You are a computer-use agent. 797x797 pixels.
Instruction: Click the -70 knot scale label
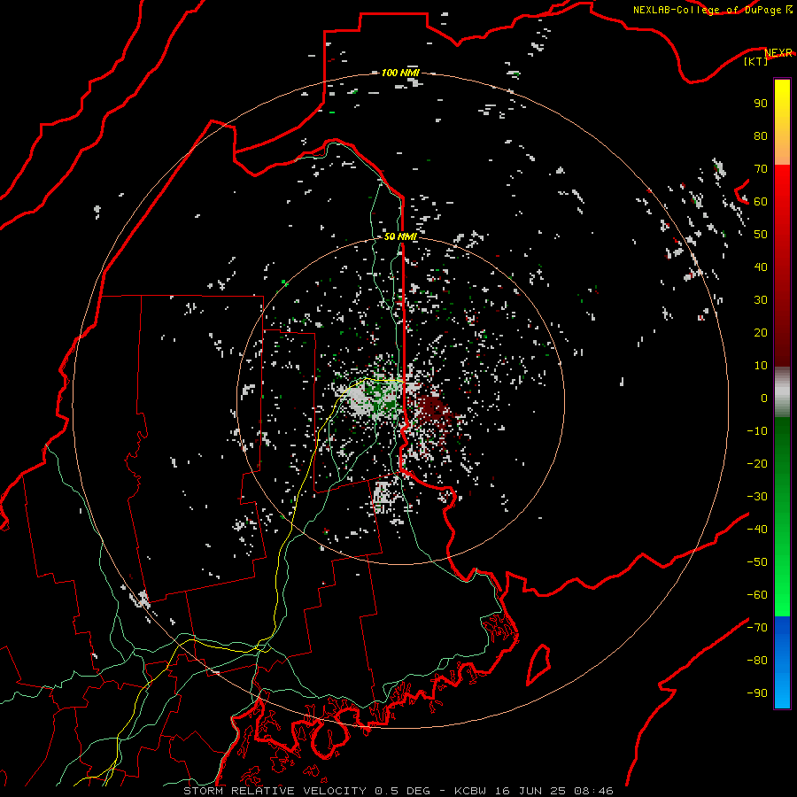[x=757, y=628]
